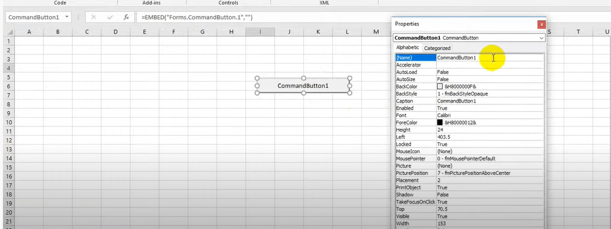Click the BackColor color swatch
This screenshot has height=229, width=611.
click(x=440, y=87)
